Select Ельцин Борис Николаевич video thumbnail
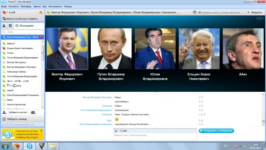Viewport: 266px width, 150px height. click(x=199, y=49)
